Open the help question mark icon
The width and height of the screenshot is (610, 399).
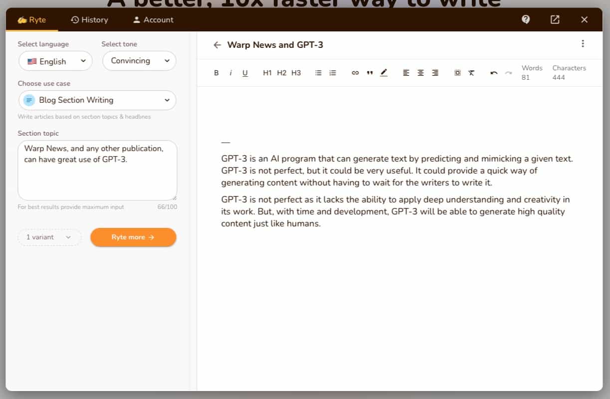tap(526, 19)
